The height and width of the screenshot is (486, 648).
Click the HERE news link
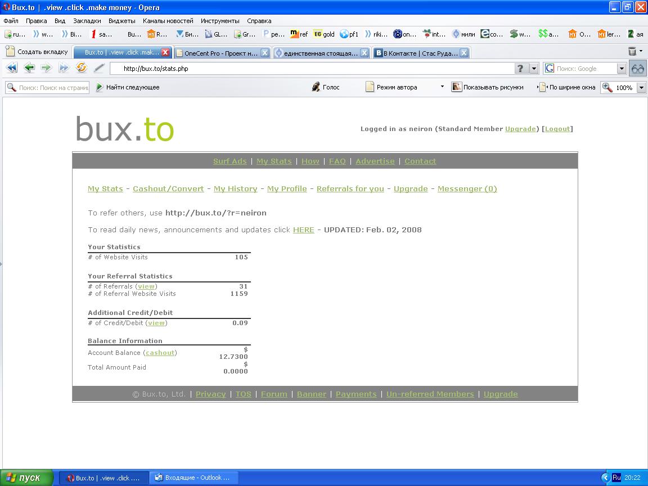pyautogui.click(x=303, y=230)
